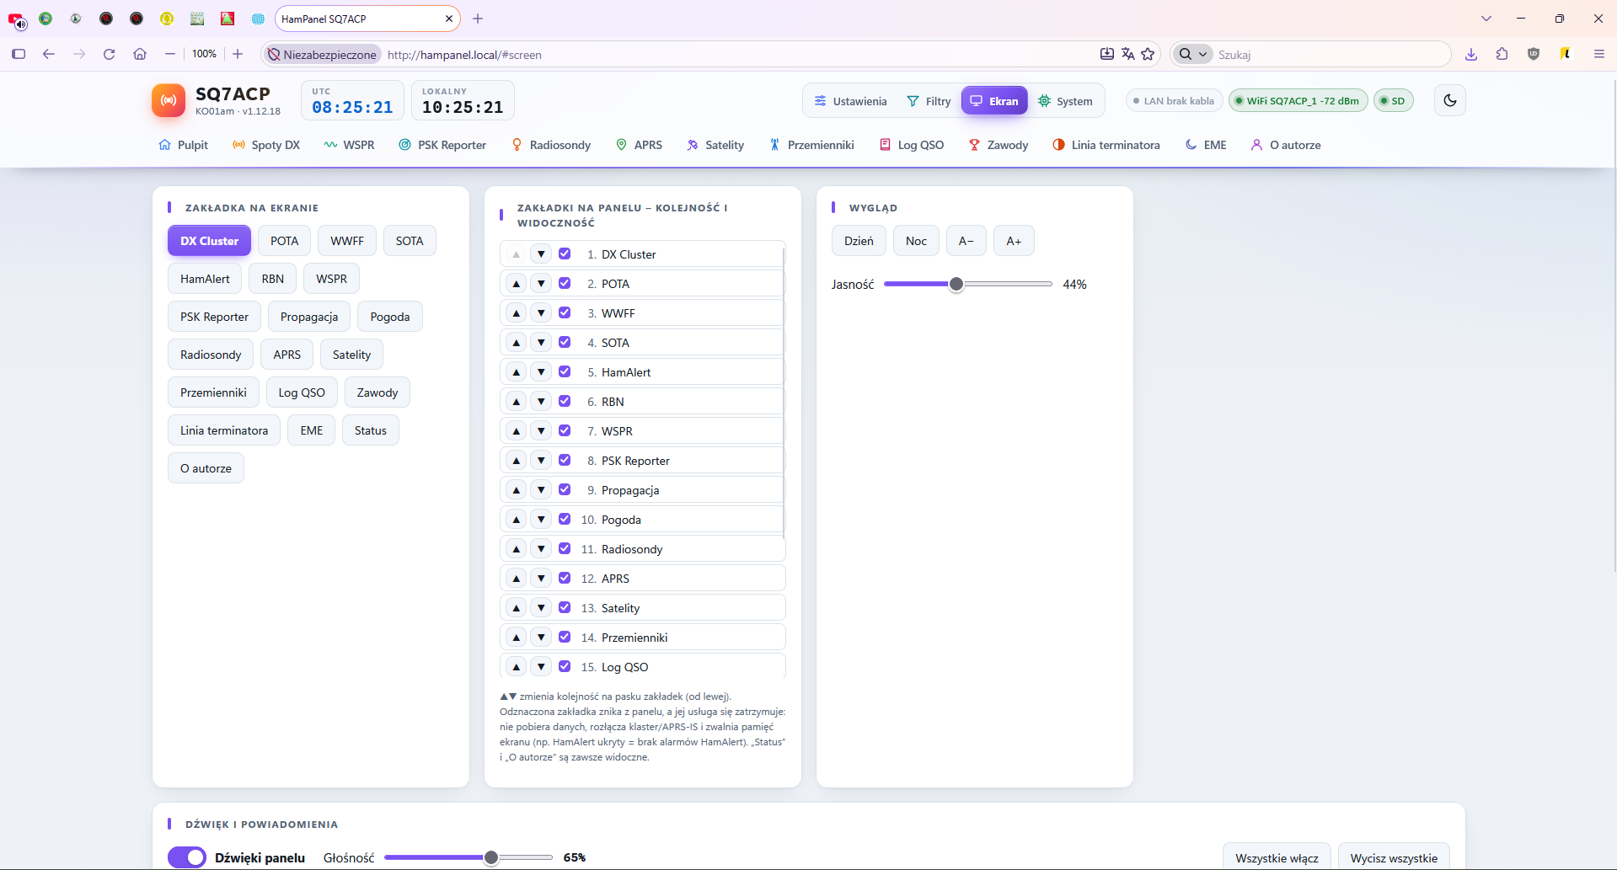Click the shield icon in browser toolbar
This screenshot has height=870, width=1617.
(x=1534, y=54)
